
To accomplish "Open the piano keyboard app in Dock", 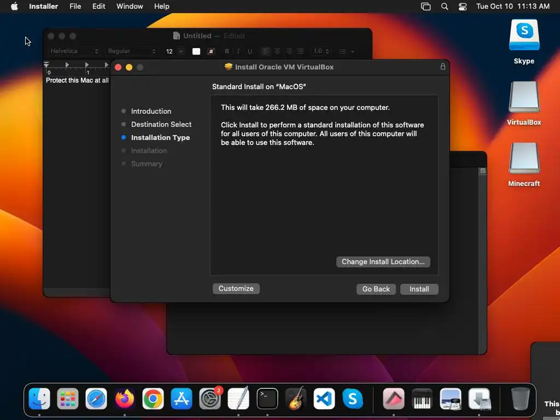I will point(422,399).
